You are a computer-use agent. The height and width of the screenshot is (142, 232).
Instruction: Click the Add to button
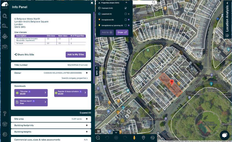(x=107, y=32)
